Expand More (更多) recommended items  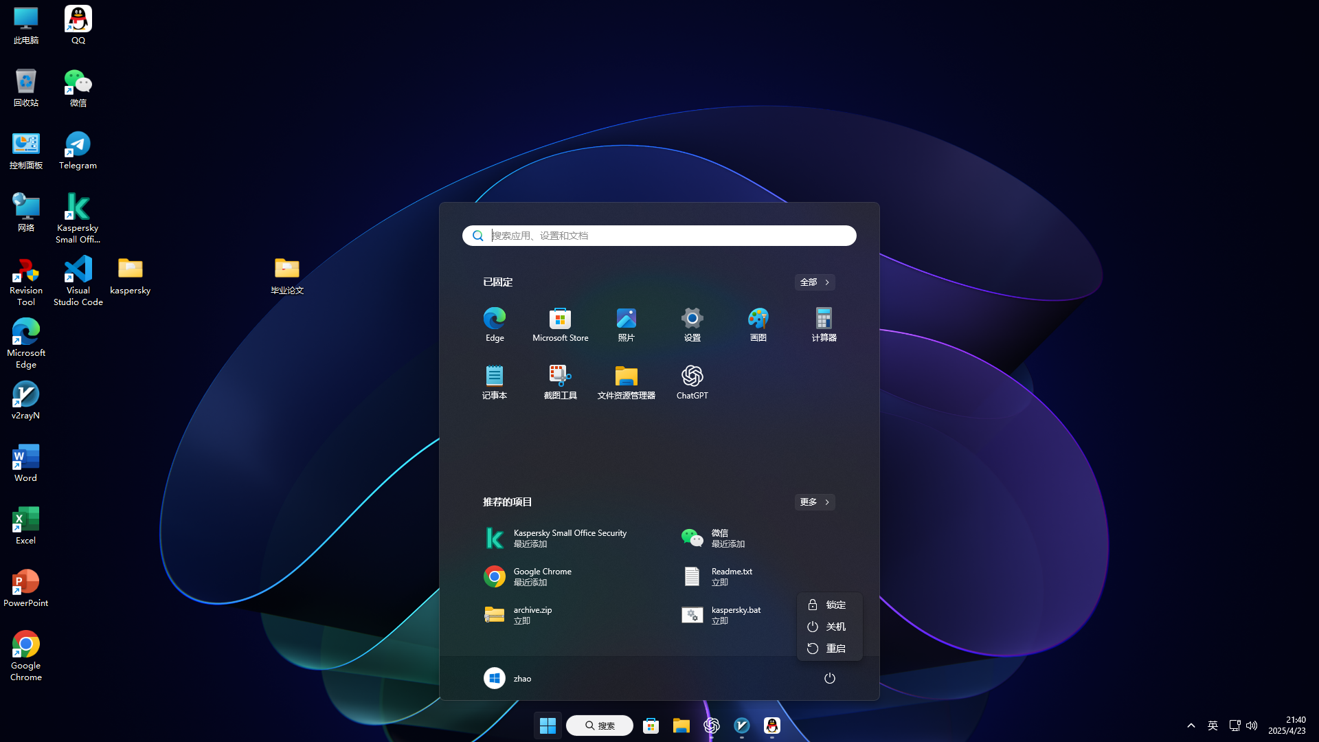[x=814, y=502]
